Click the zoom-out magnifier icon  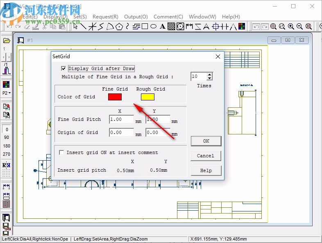299,26
